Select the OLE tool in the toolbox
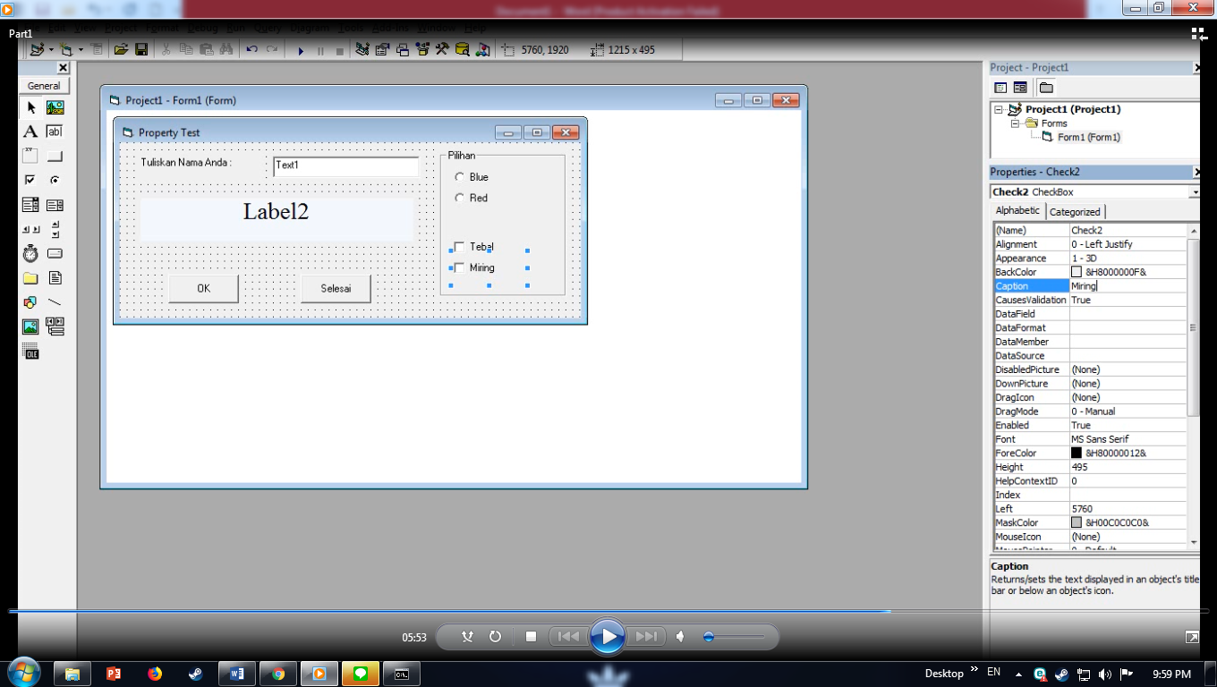Screen dimensions: 1217x687 click(x=30, y=352)
